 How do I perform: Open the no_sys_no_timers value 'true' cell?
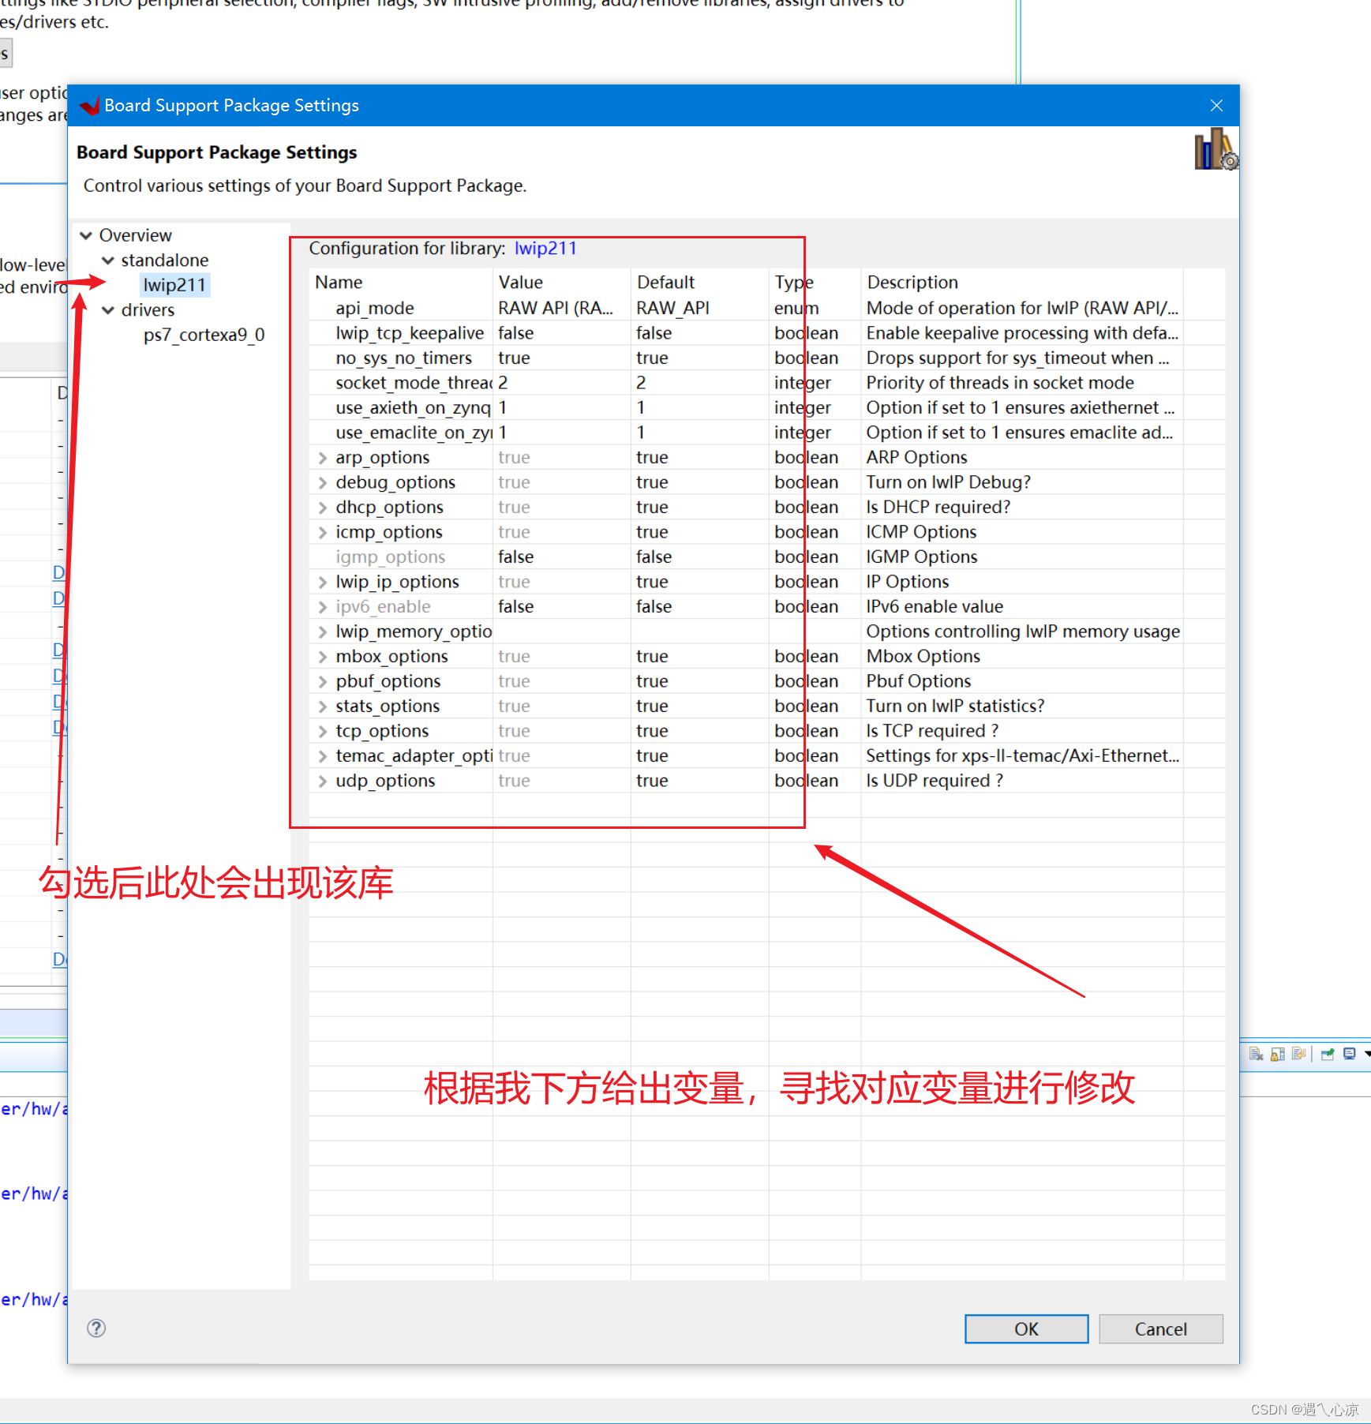(x=562, y=358)
